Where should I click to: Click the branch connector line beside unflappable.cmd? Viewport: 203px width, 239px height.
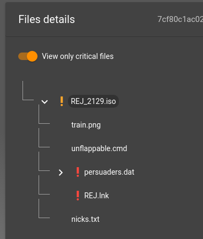coord(44,138)
